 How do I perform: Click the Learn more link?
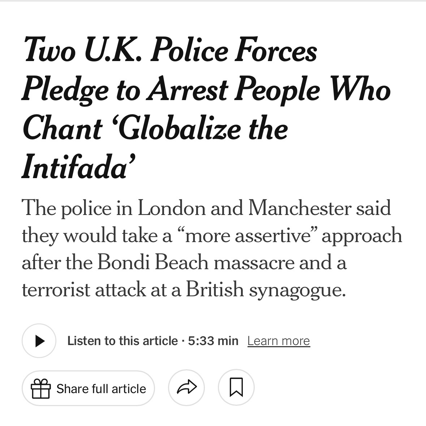279,341
